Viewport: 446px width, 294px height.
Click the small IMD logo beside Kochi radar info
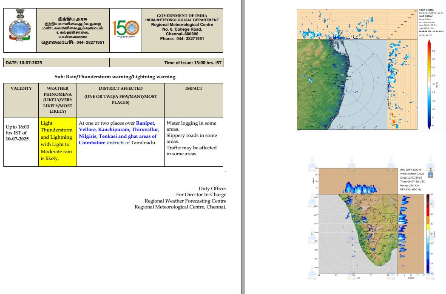click(x=431, y=173)
